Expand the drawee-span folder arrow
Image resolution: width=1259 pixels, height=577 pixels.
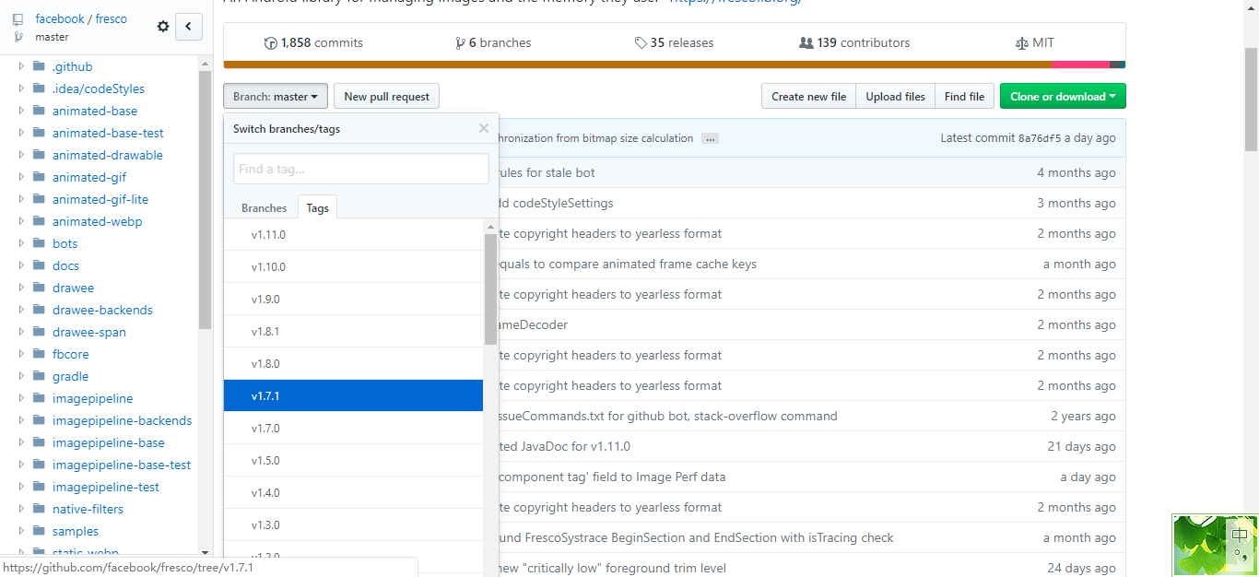click(x=22, y=332)
